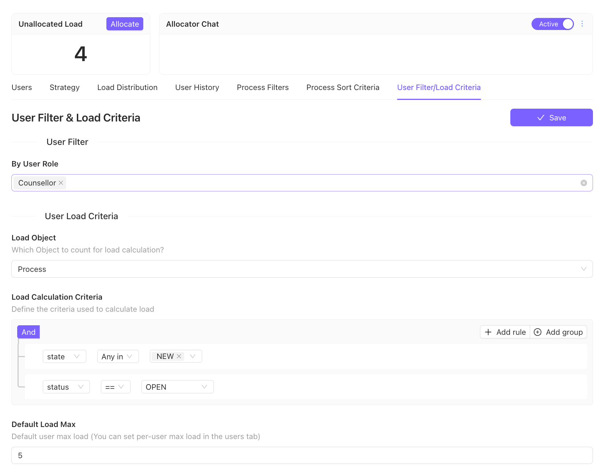Click the plus icon to add a rule
The height and width of the screenshot is (472, 601).
[x=488, y=332]
